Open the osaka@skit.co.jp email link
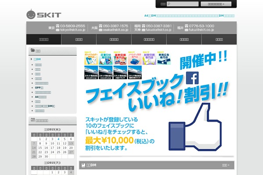Viewport: 263px width, 175px height. (116, 30)
